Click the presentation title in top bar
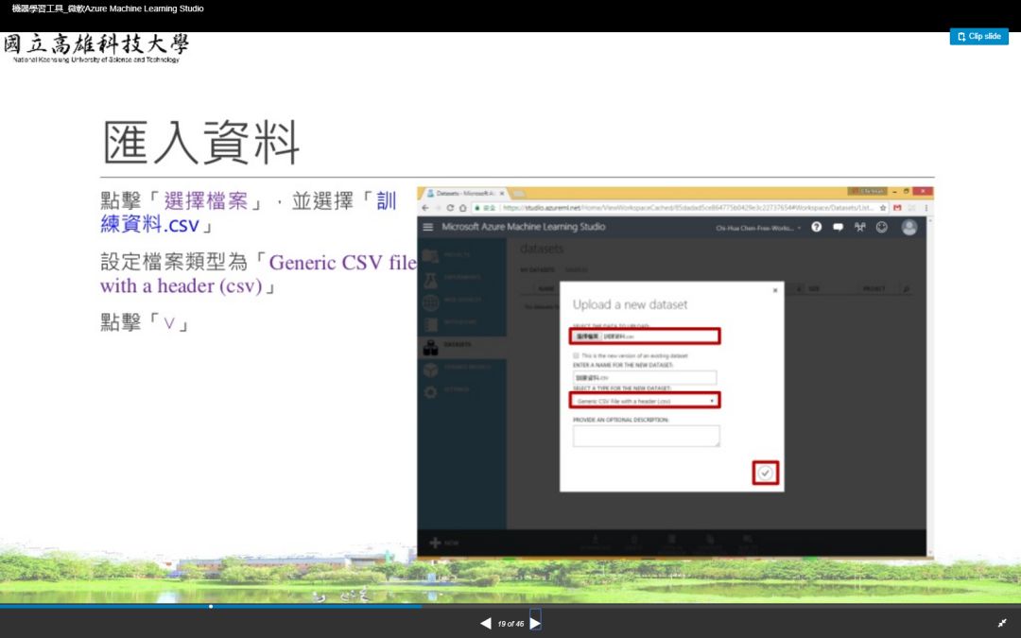The width and height of the screenshot is (1021, 638). click(108, 9)
